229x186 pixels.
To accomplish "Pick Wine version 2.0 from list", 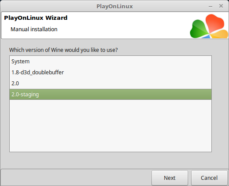I will tap(111, 84).
